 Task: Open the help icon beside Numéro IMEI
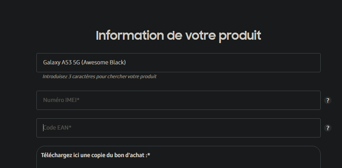[x=328, y=100]
